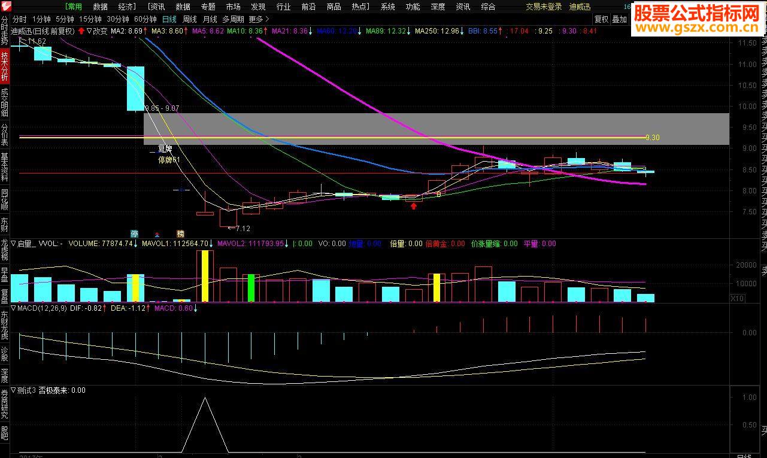Expand the 启量_ volume indicator dropdown
This screenshot has width=767, height=458.
(14, 244)
